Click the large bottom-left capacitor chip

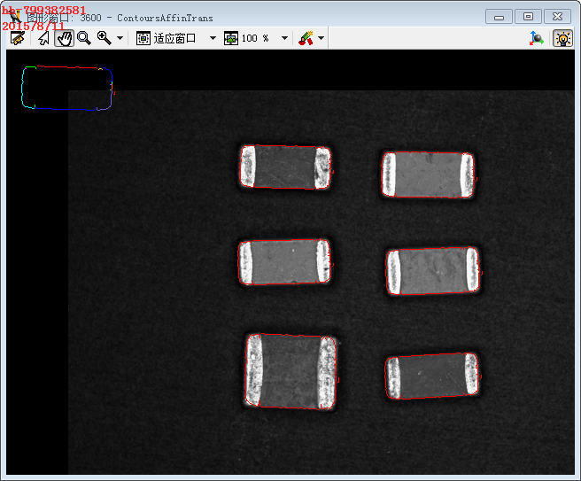click(291, 371)
